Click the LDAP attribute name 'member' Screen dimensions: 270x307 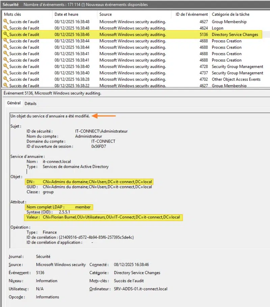tap(83, 207)
